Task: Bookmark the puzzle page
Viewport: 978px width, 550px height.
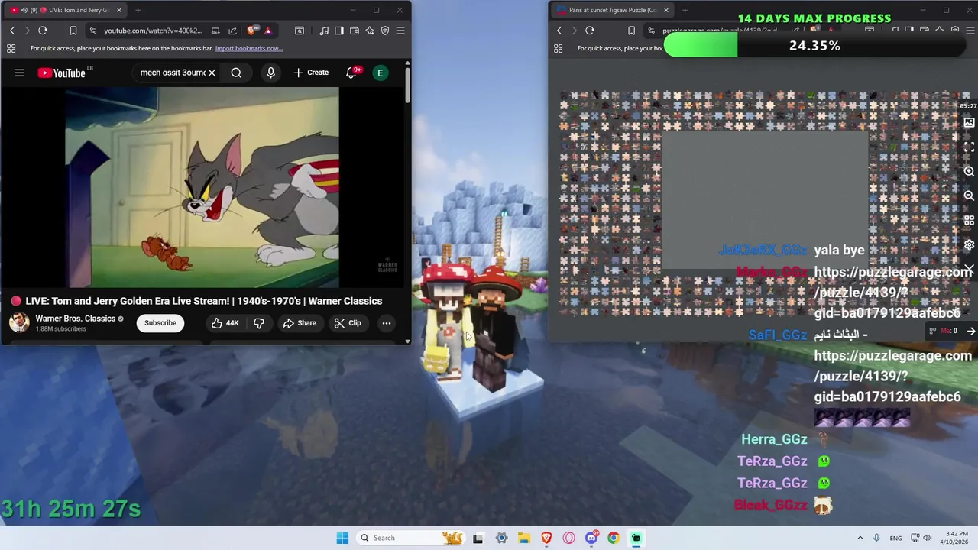Action: [x=631, y=31]
